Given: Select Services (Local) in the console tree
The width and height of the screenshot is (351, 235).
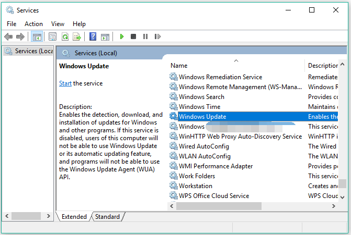Looking at the screenshot, I should pyautogui.click(x=28, y=51).
